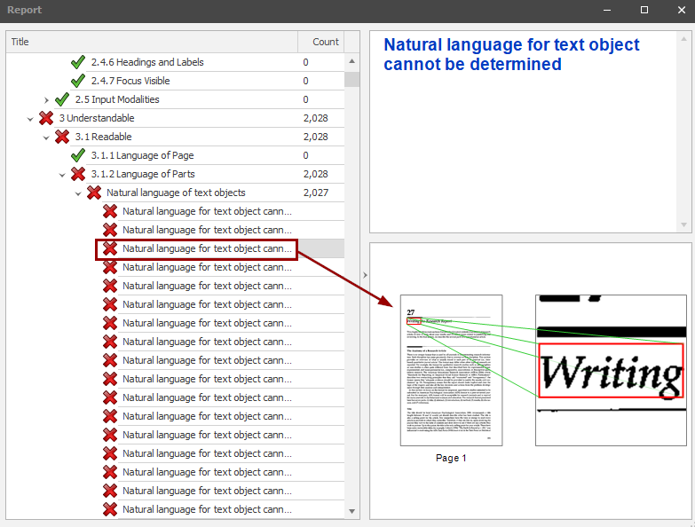This screenshot has height=527, width=695.
Task: Click the Count column header
Action: tap(321, 42)
